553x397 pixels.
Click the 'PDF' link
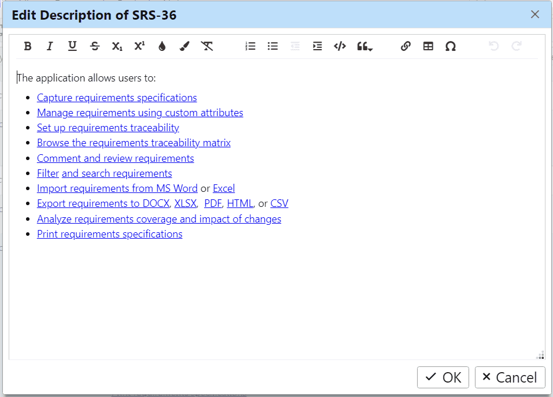coord(213,203)
